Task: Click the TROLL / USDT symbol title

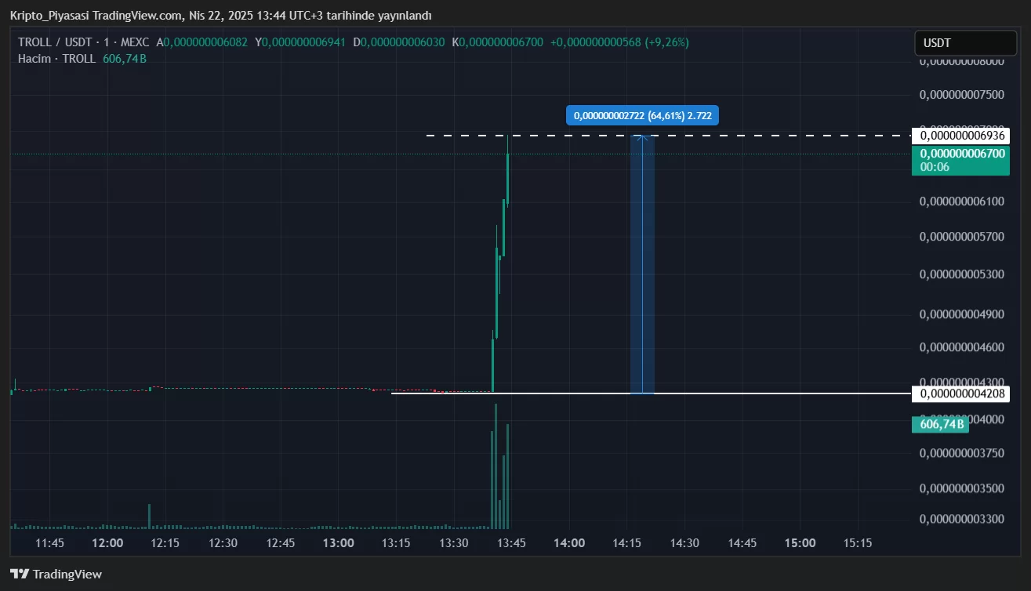Action: (56, 42)
